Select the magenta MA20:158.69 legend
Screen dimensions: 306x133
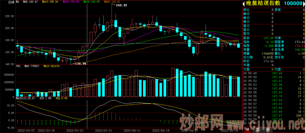pos(71,2)
